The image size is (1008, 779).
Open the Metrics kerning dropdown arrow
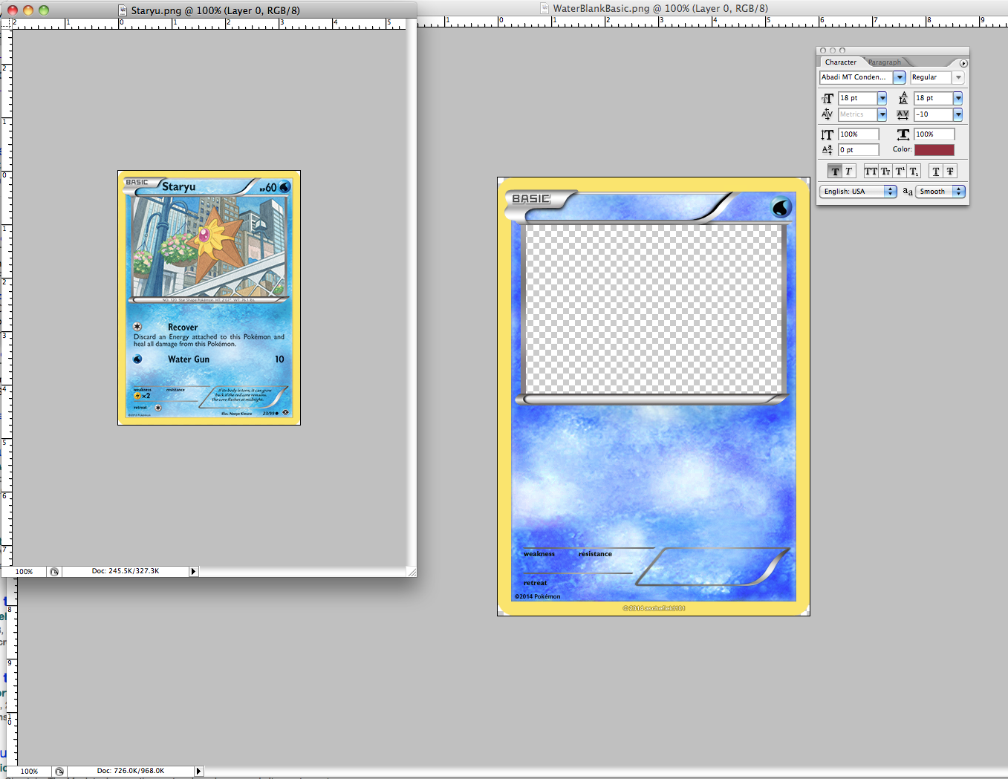coord(882,114)
